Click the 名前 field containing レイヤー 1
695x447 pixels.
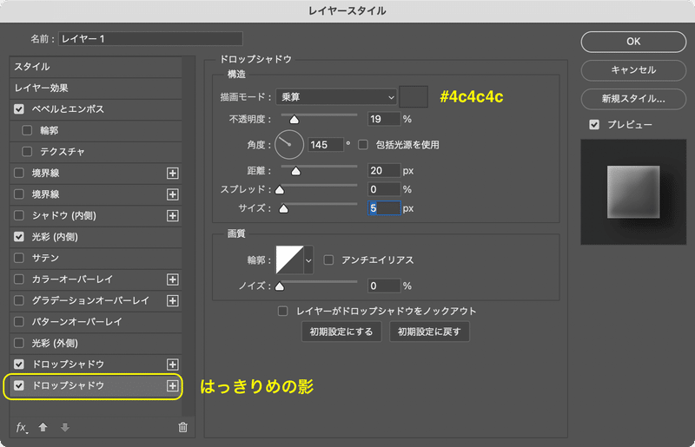150,39
